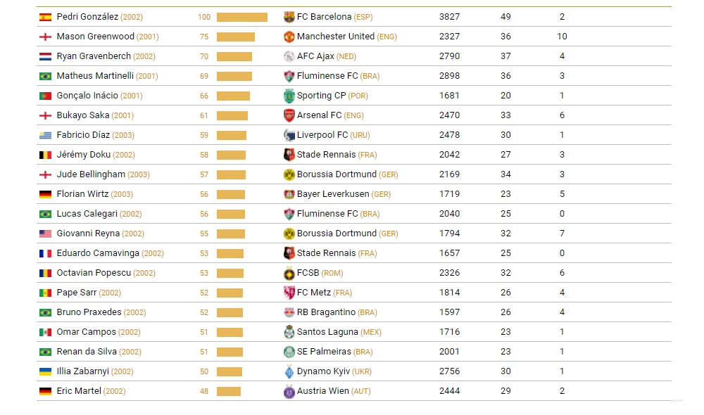This screenshot has height=415, width=704.
Task: Click the Romania flag beside Octavian Popescu
Action: tap(45, 273)
